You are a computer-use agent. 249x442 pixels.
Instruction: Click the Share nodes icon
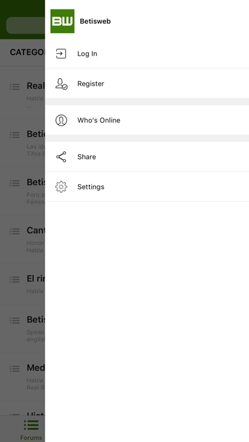point(61,157)
